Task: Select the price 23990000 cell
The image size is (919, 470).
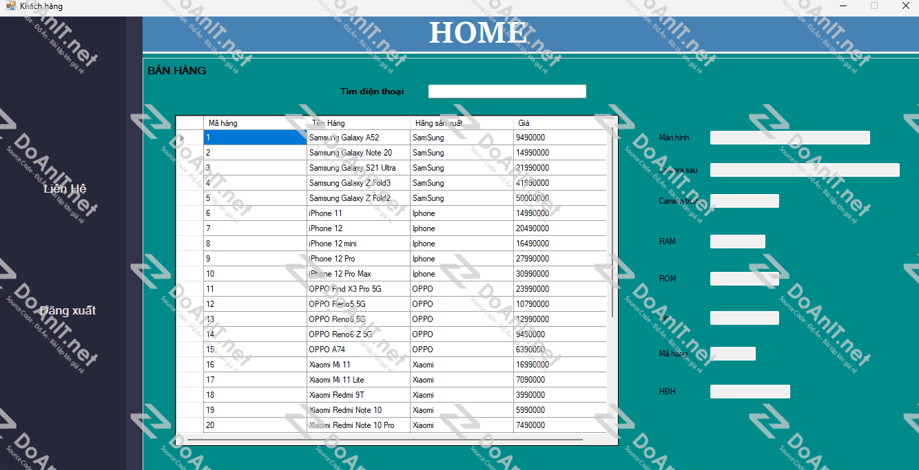Action: pos(560,289)
